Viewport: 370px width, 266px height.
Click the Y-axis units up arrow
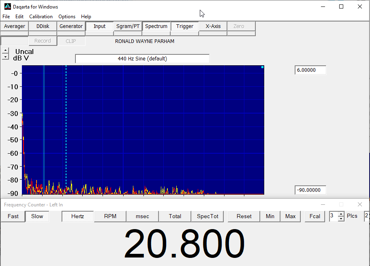coord(5,50)
